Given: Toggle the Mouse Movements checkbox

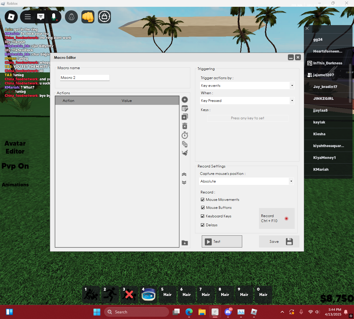Looking at the screenshot, I should point(203,200).
